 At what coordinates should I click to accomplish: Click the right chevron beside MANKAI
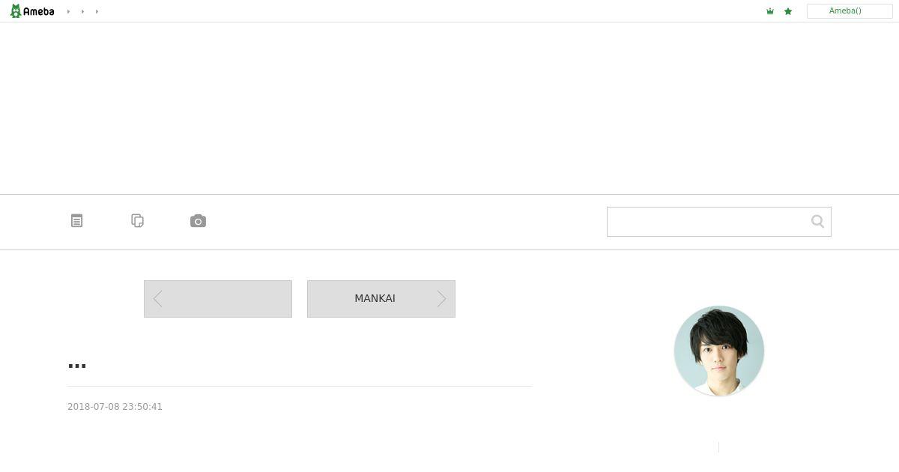[x=441, y=299]
